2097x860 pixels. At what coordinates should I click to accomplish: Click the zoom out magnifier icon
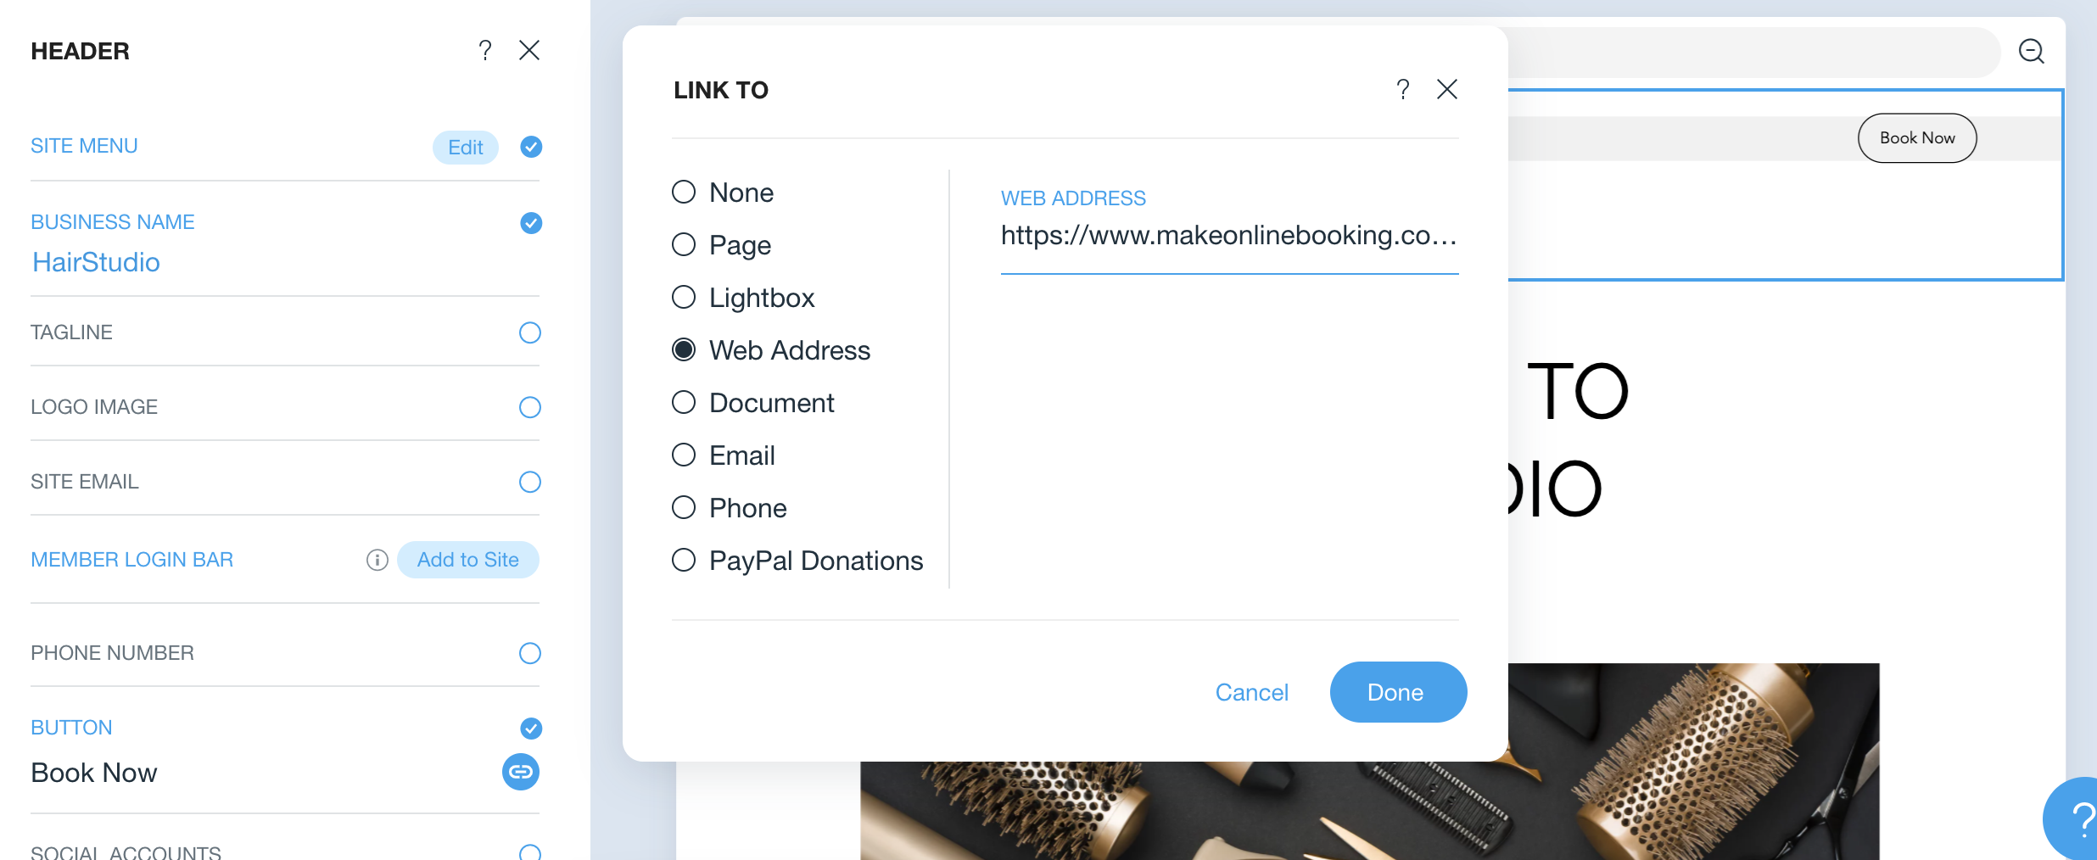click(x=2032, y=52)
